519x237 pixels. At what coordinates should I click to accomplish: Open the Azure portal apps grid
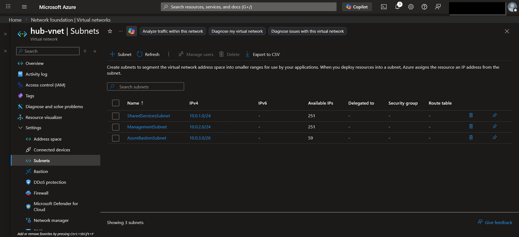(8, 6)
